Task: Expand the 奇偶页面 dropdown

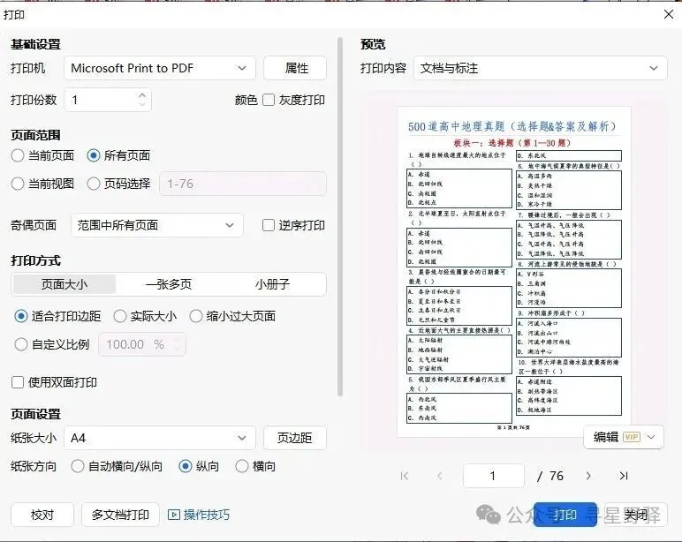Action: coord(156,225)
